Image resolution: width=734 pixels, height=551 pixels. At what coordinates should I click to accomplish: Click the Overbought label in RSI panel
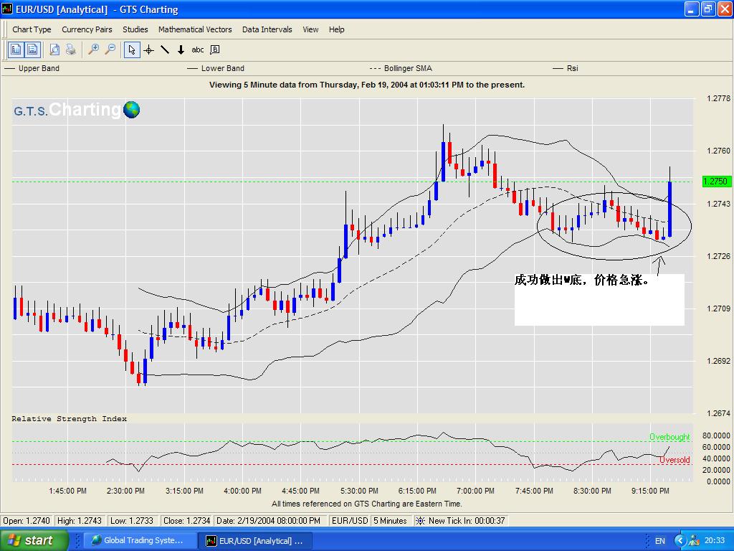tap(669, 437)
